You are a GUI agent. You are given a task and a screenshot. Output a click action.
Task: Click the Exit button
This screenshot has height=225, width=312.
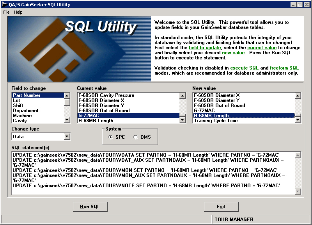coord(221,207)
